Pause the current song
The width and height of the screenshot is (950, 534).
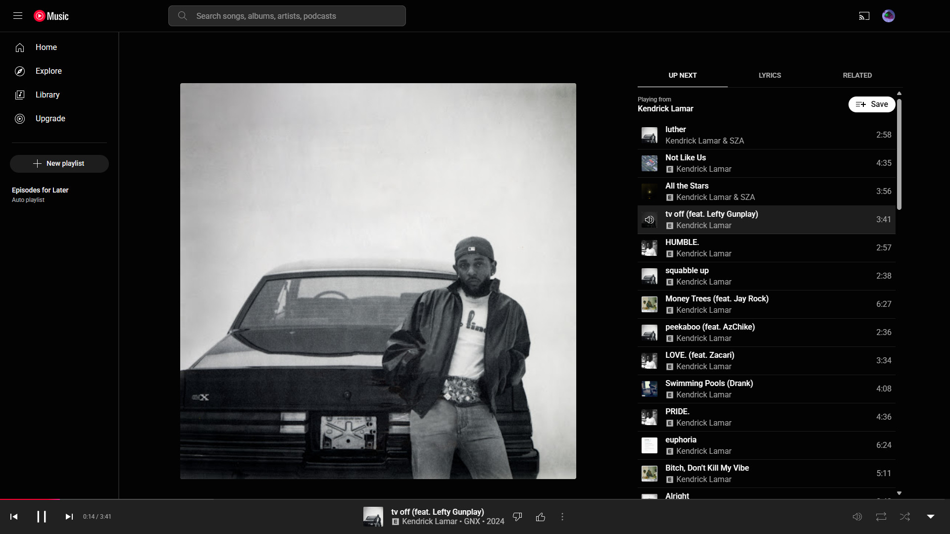(x=42, y=517)
